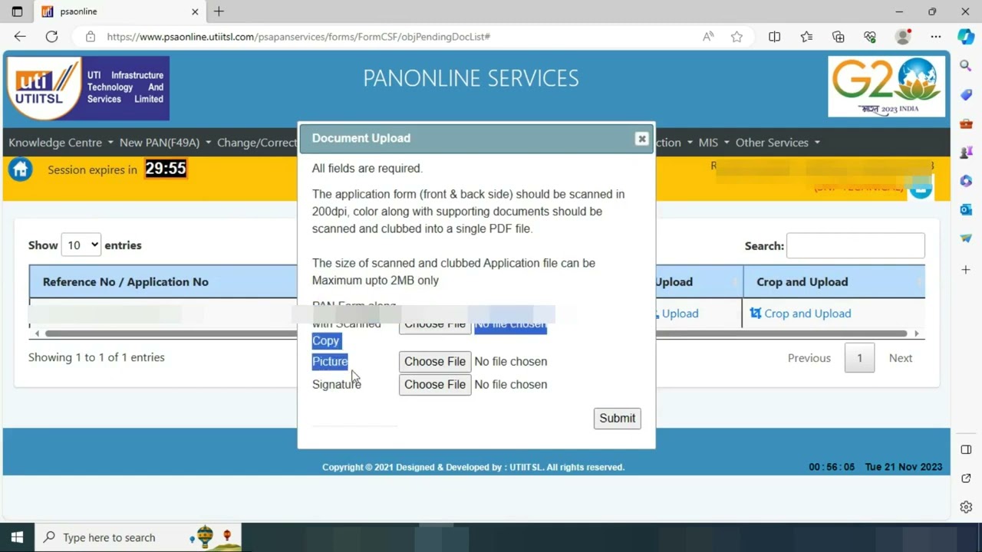The height and width of the screenshot is (552, 982).
Task: Go back in the browser
Action: click(x=20, y=36)
